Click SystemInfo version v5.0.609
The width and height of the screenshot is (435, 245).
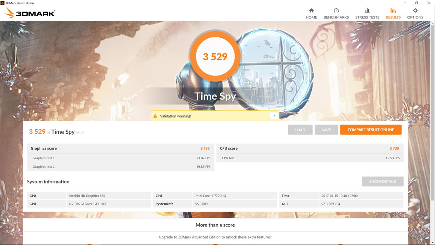[x=235, y=204]
